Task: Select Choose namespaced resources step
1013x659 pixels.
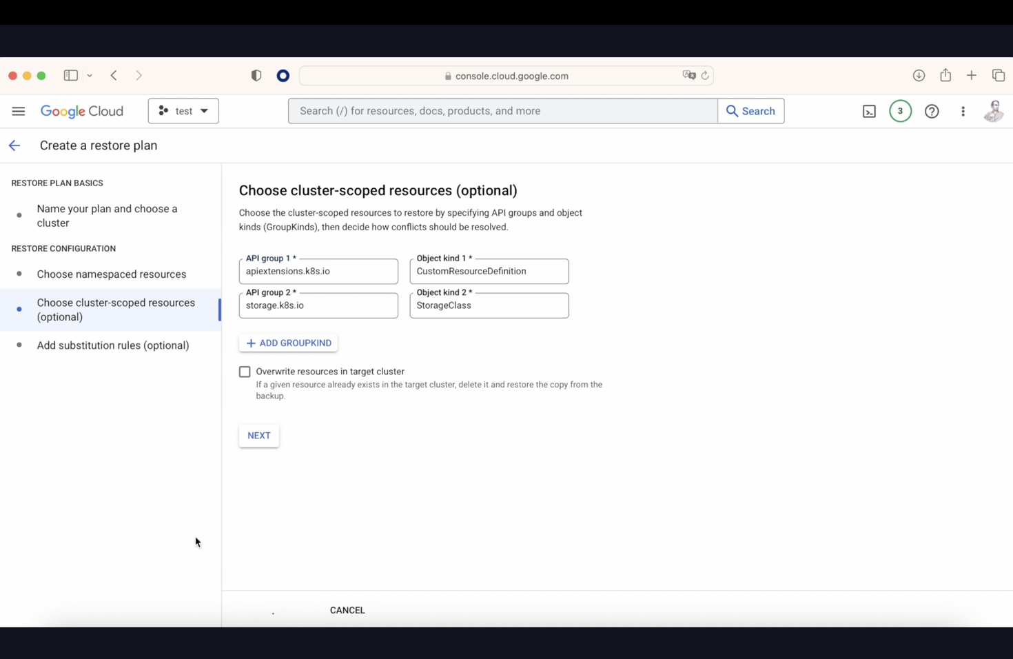Action: click(x=110, y=274)
